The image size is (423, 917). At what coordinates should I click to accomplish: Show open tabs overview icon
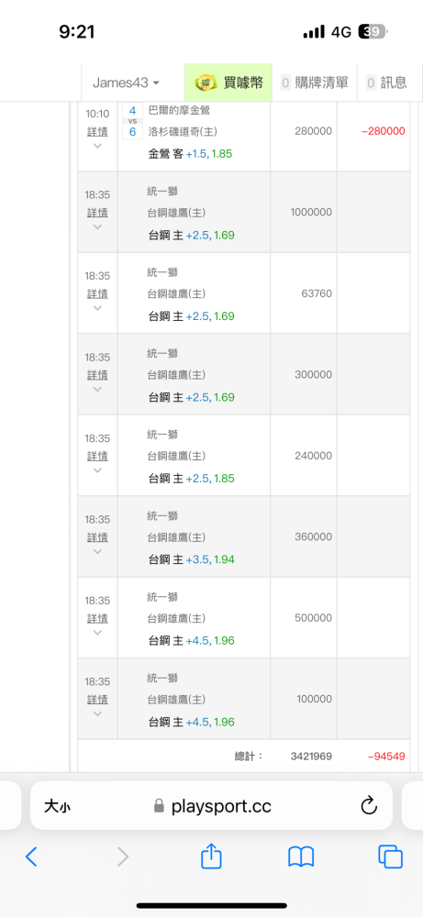point(390,856)
